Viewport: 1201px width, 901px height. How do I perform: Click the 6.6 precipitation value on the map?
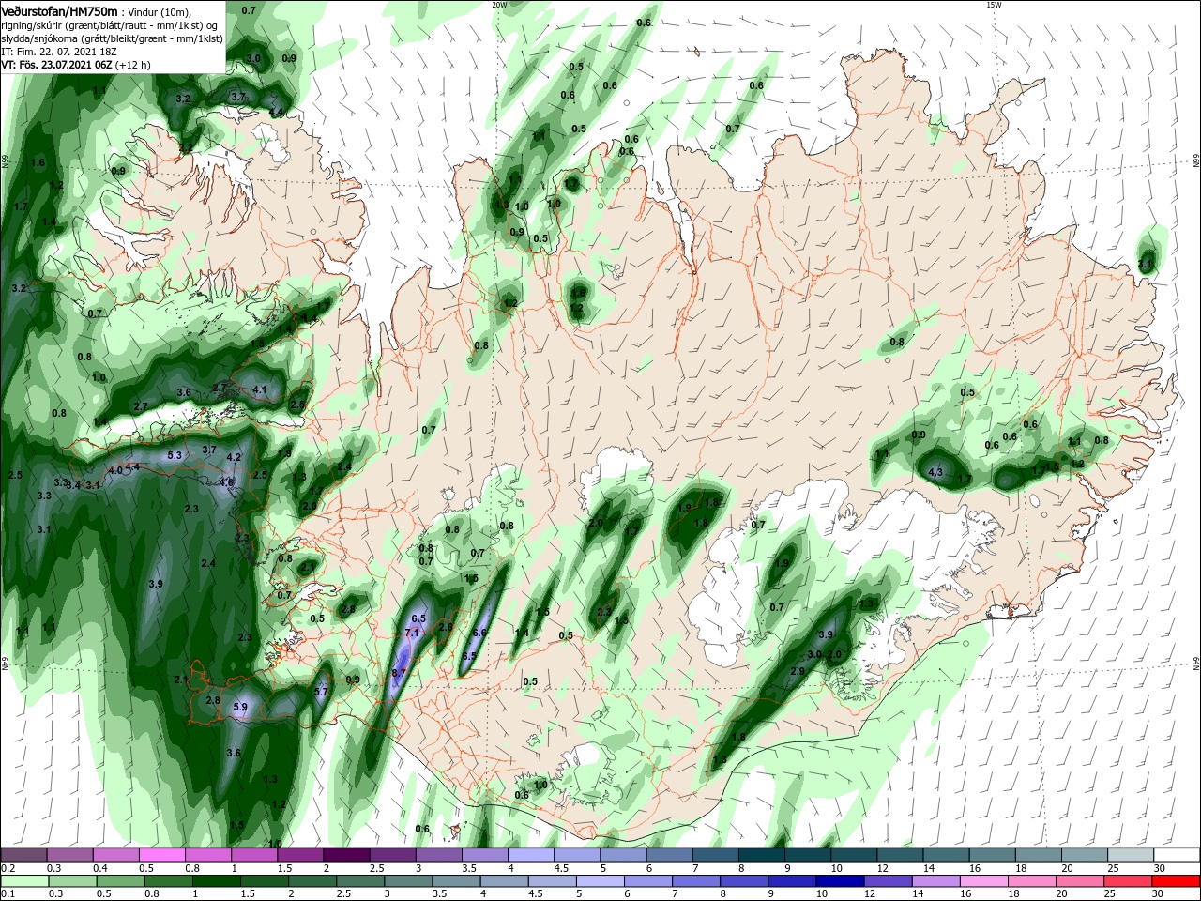[479, 634]
